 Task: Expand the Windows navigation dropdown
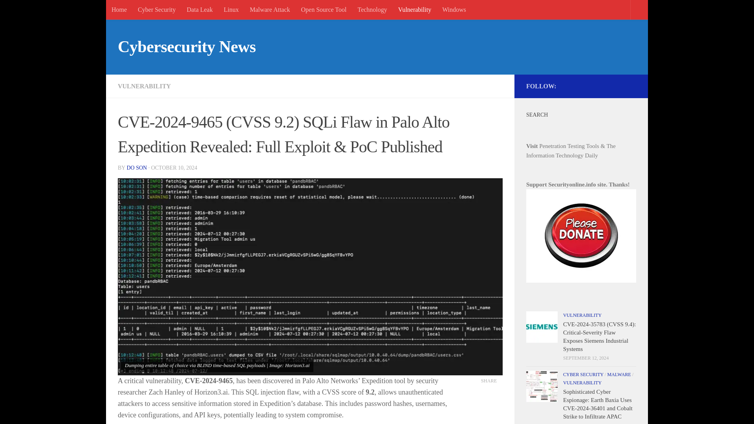[x=454, y=9]
